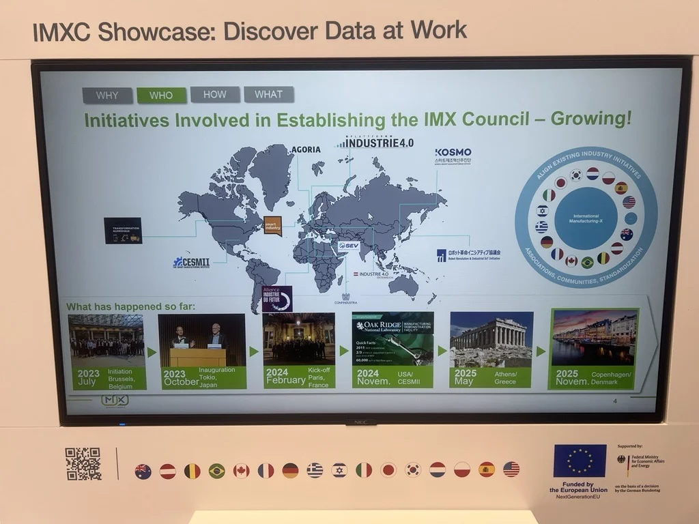Image resolution: width=699 pixels, height=524 pixels.
Task: Click the Alliance Industrie du Futur logo
Action: [277, 299]
